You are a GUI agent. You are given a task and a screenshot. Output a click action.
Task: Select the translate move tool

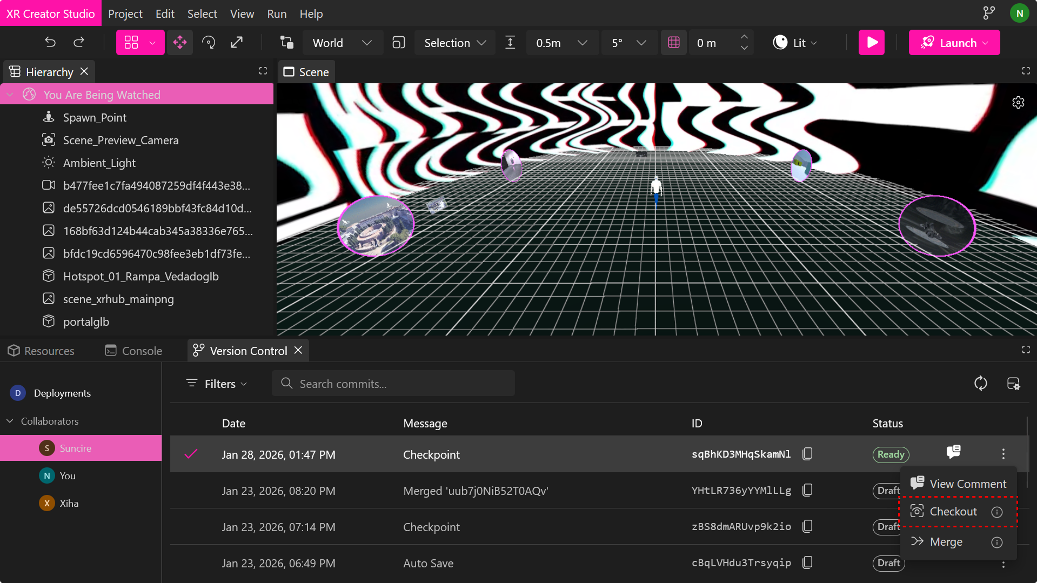[180, 42]
